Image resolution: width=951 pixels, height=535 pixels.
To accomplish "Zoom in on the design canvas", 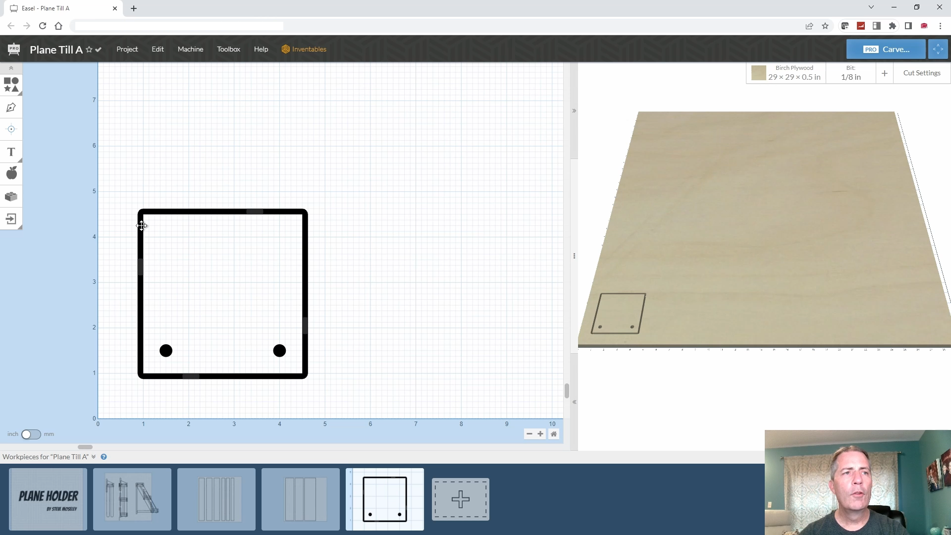I will [x=540, y=434].
